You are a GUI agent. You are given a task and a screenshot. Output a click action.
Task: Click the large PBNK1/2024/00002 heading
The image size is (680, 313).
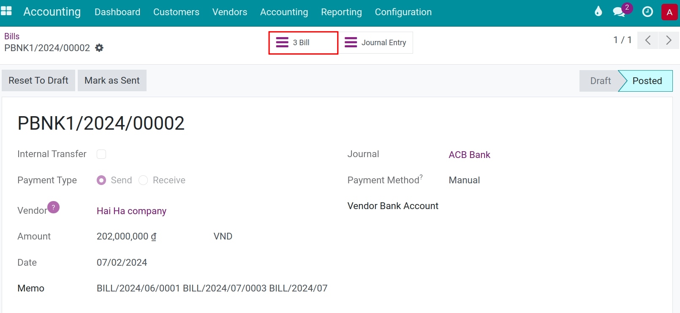pyautogui.click(x=101, y=123)
